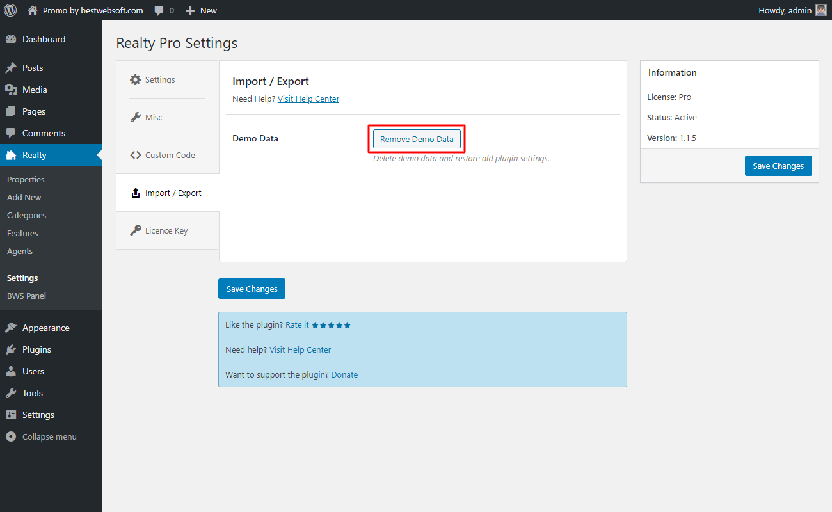Open Dashboard from the sidebar menu

click(51, 39)
